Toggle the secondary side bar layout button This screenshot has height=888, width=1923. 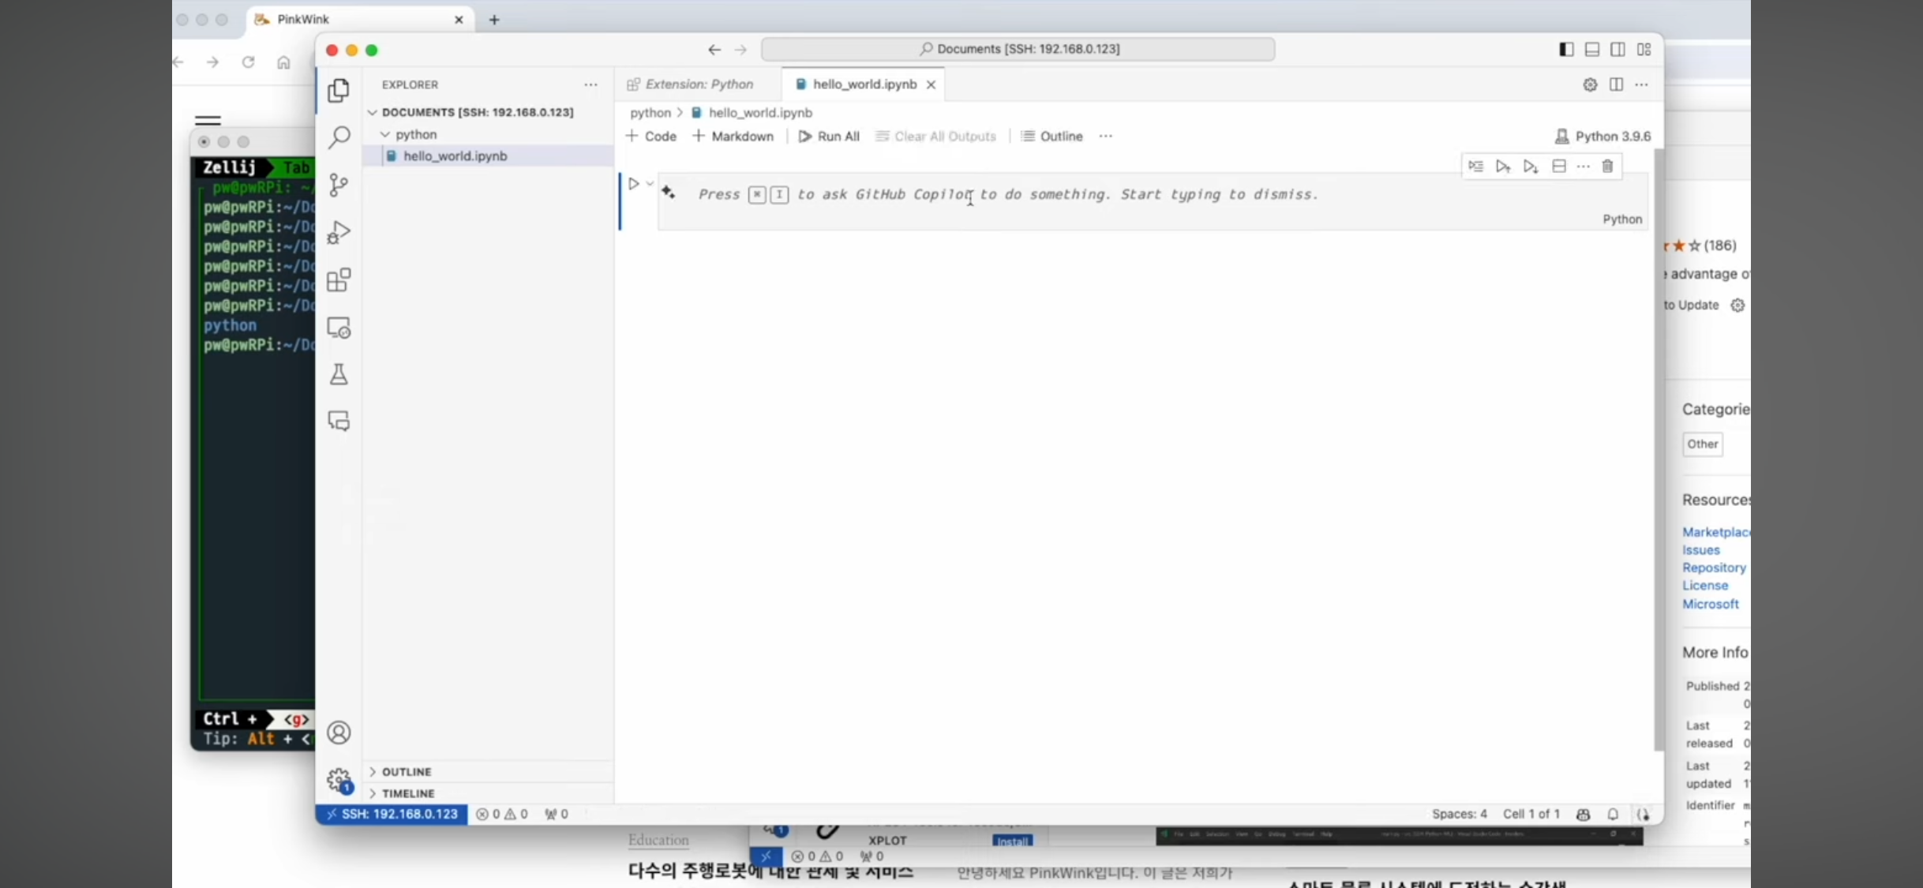coord(1617,50)
